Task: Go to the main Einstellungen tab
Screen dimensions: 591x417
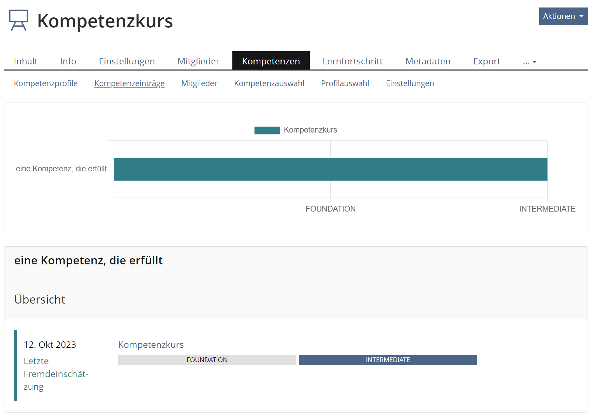Action: point(127,61)
